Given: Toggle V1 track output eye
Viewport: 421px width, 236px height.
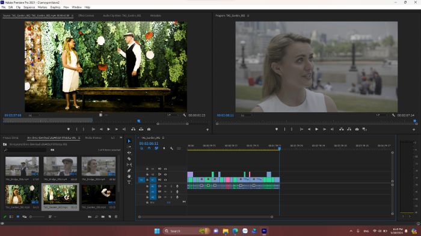Looking at the screenshot, I should 165,180.
